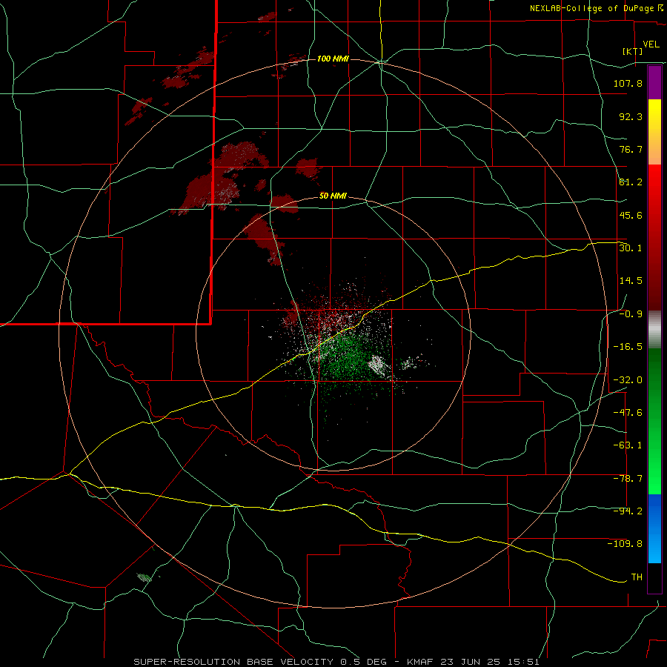Click the -0.9 velocity scale value
667x667 pixels.
pyautogui.click(x=631, y=314)
